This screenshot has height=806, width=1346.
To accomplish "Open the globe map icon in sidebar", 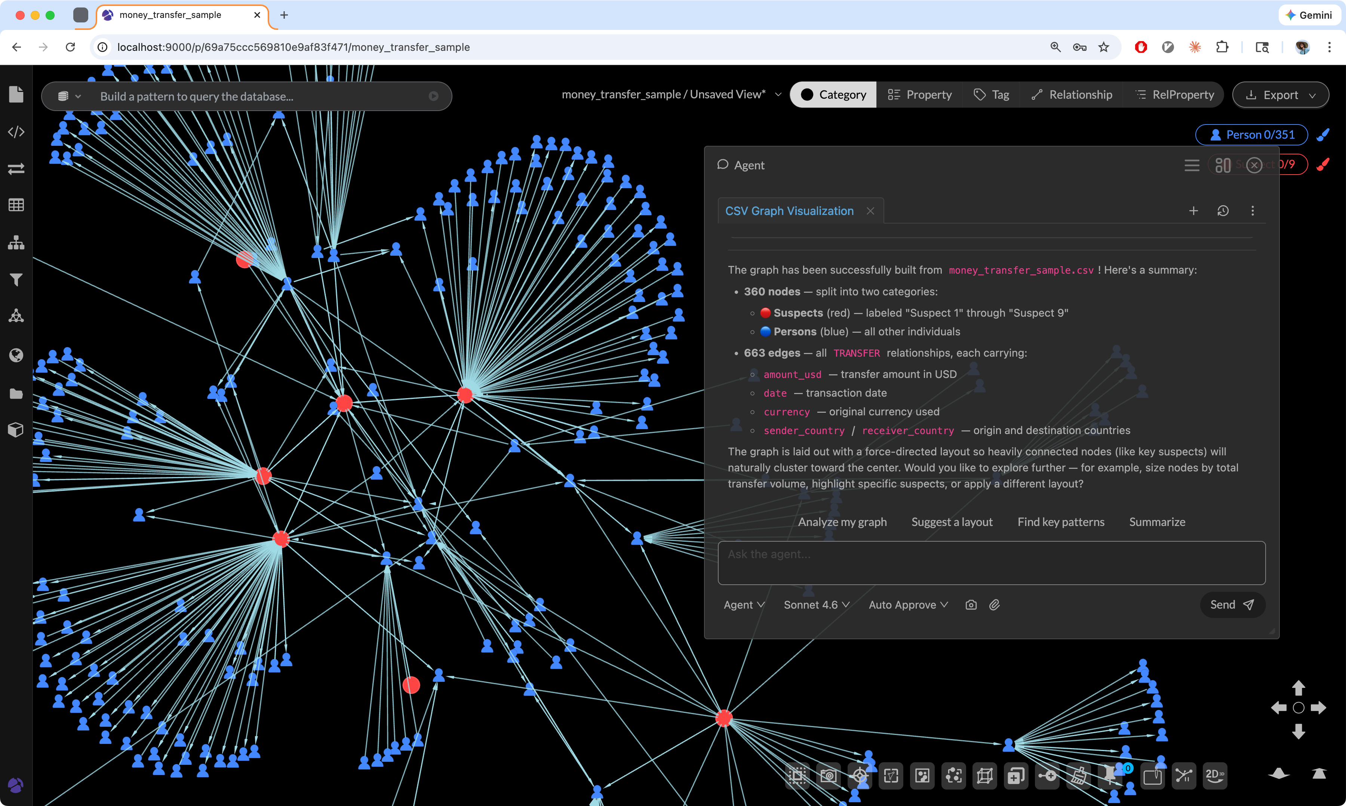I will (x=16, y=355).
